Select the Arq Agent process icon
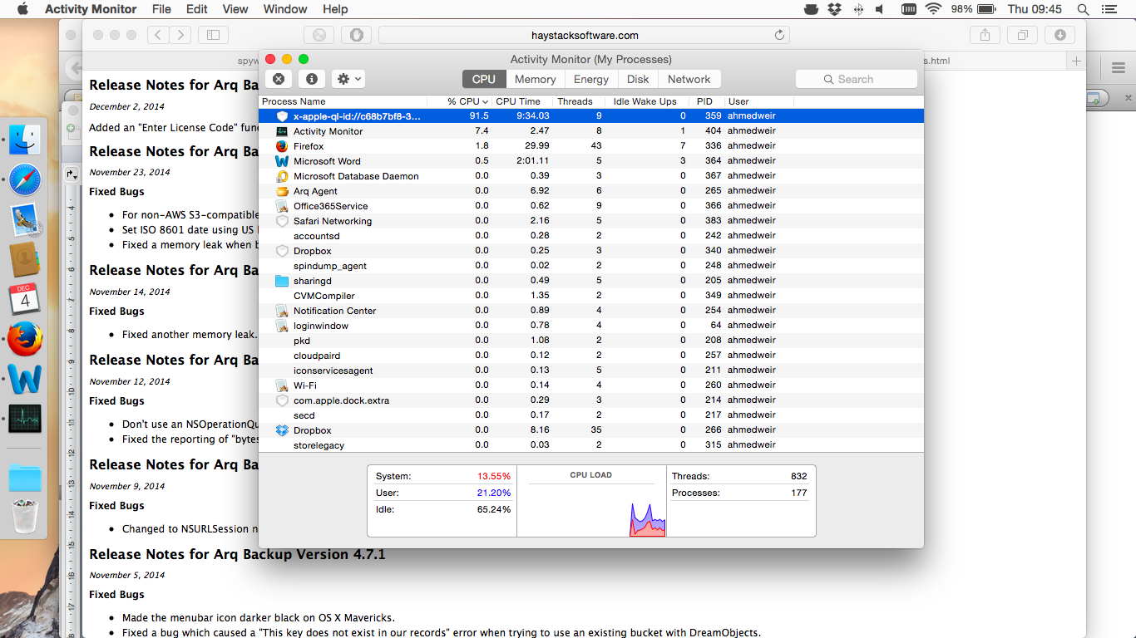1136x638 pixels. [282, 191]
